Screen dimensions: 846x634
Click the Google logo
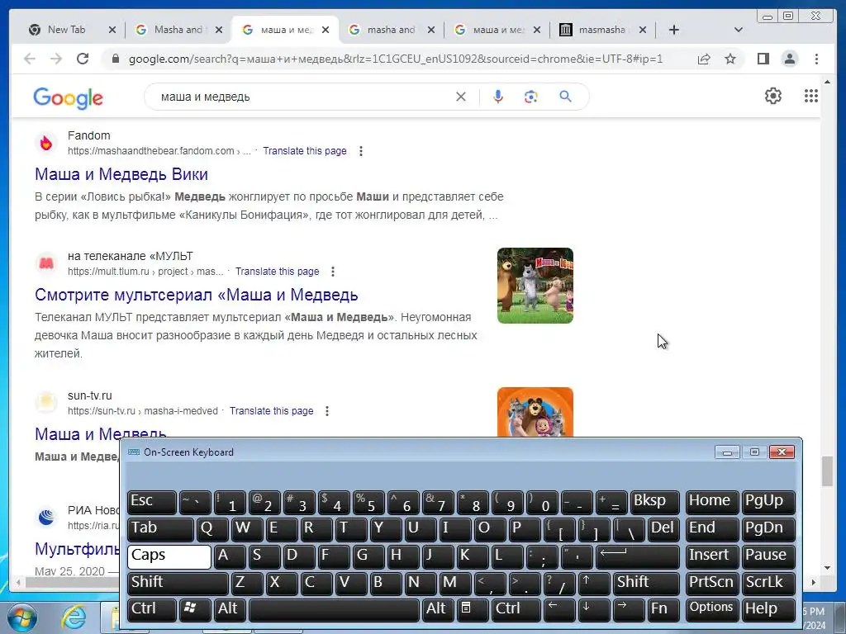(x=68, y=98)
